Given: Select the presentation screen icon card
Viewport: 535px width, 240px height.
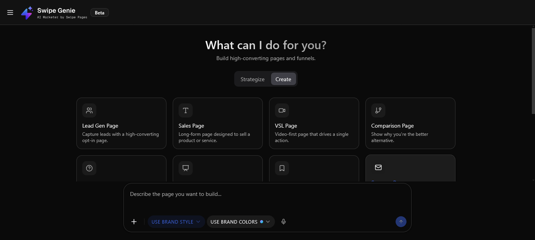Looking at the screenshot, I should (x=185, y=168).
